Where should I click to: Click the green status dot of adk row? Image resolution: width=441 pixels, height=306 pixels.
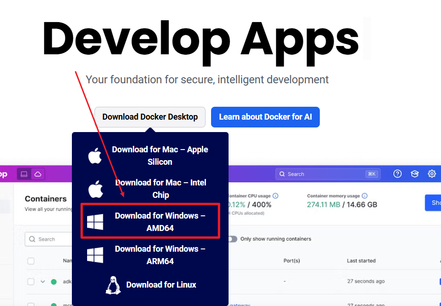54,282
